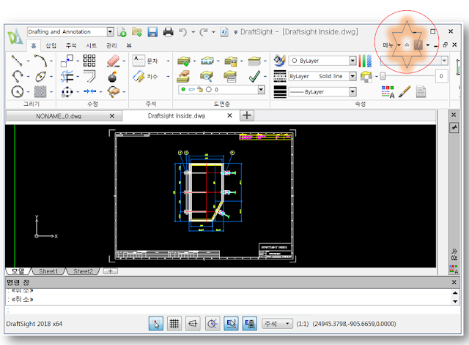Click the Open file folder icon
This screenshot has width=469, height=345.
click(x=137, y=31)
